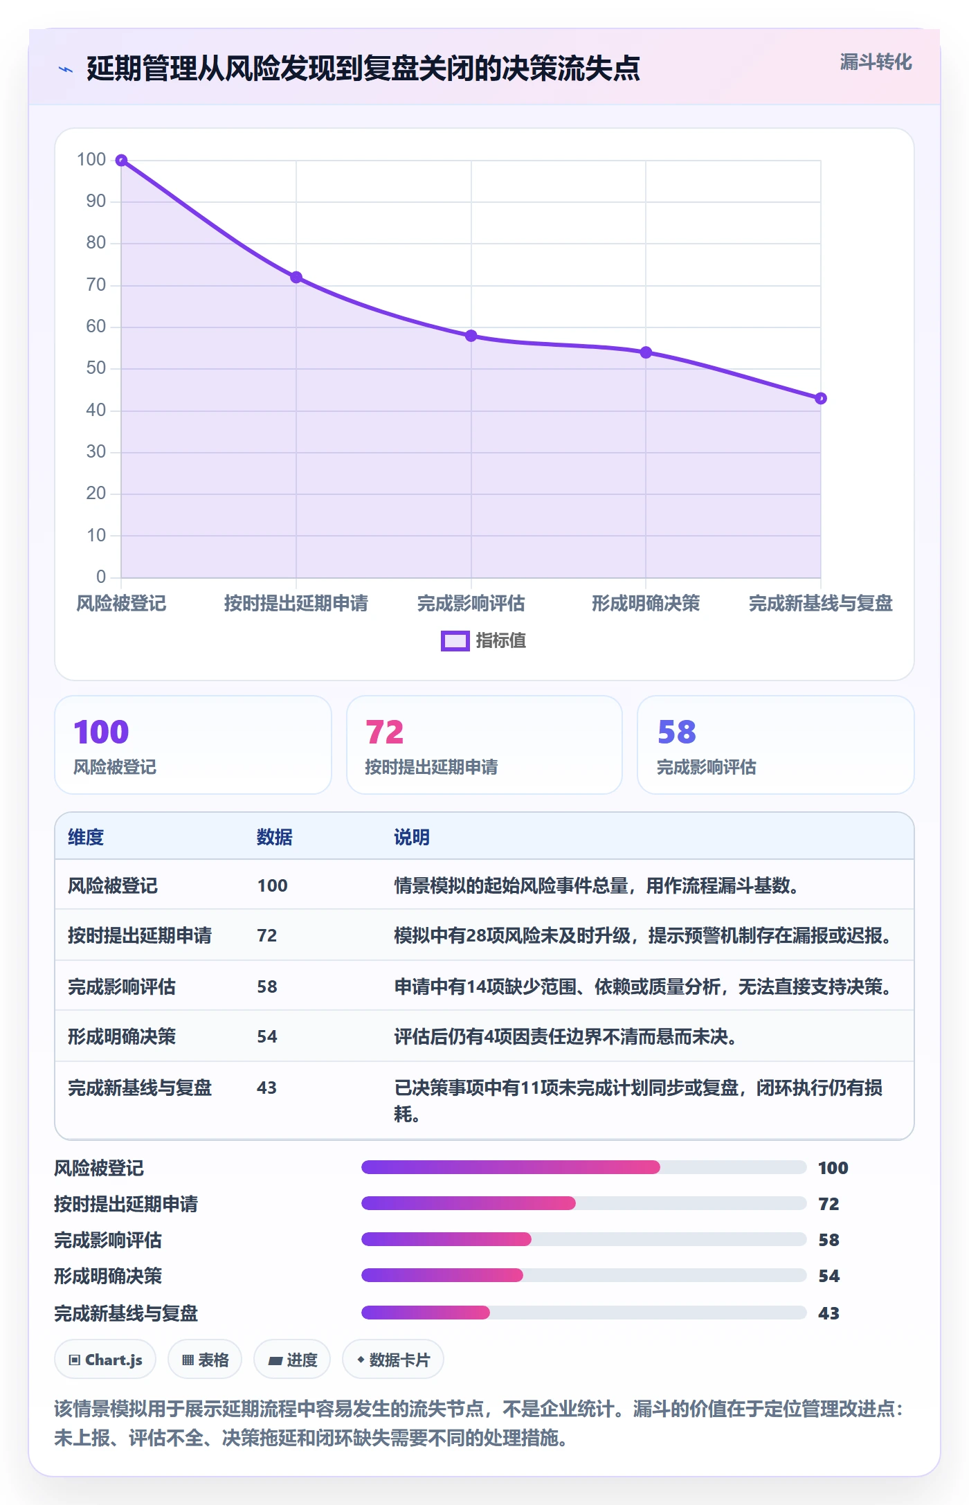Select the 按时提出延期申请 table row cell
This screenshot has width=969, height=1505.
click(140, 935)
